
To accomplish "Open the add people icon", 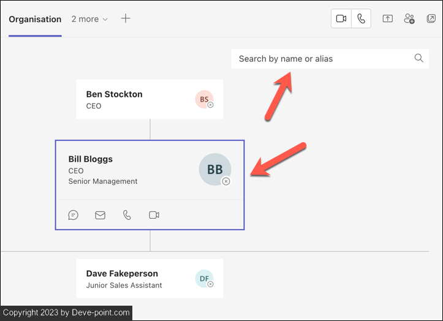I will point(409,19).
